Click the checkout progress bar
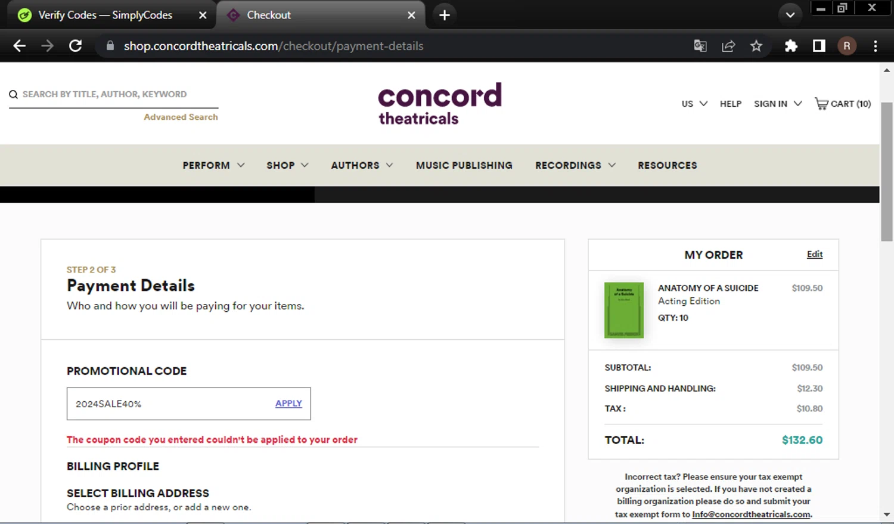894x524 pixels. pos(440,194)
